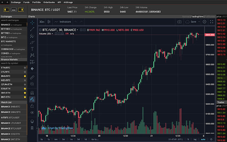Toggle the auto scale option
Screen dimensions: 227x142
[x=203, y=139]
